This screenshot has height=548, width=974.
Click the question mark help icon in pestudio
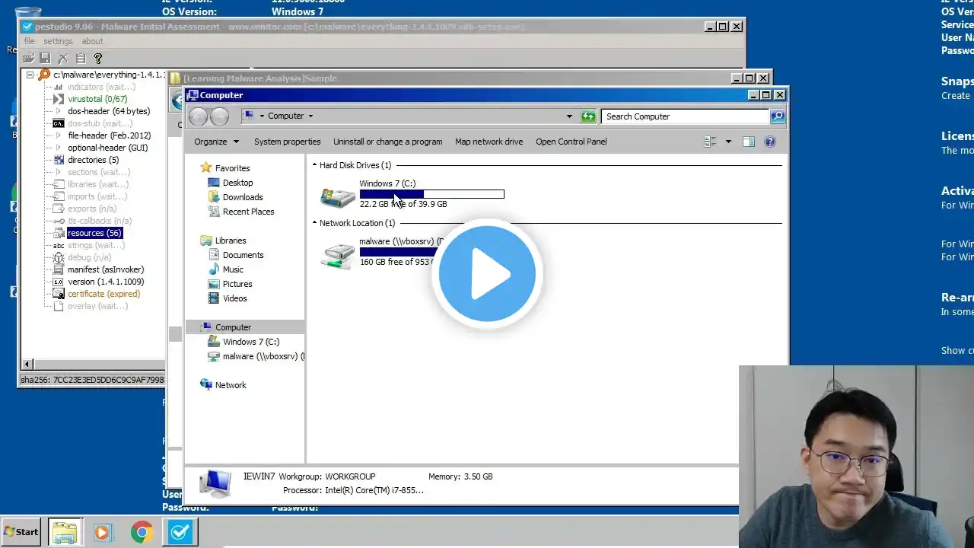point(98,58)
